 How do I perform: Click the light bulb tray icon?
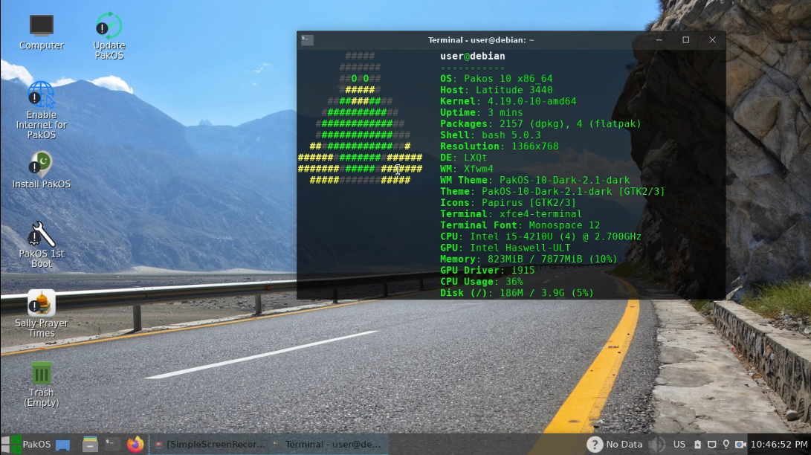pos(726,444)
